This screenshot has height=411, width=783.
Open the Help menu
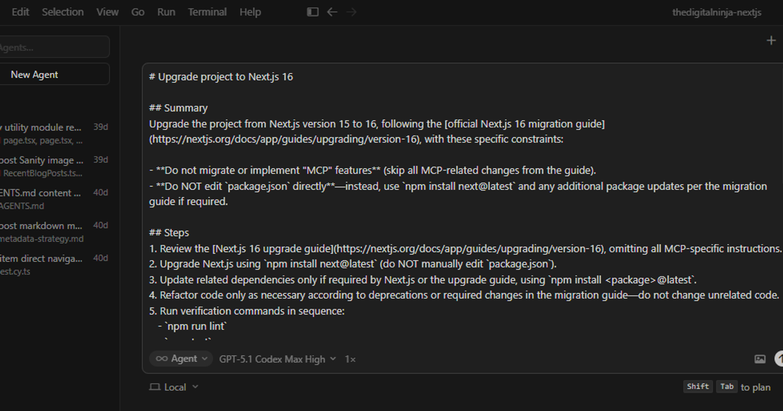[250, 12]
